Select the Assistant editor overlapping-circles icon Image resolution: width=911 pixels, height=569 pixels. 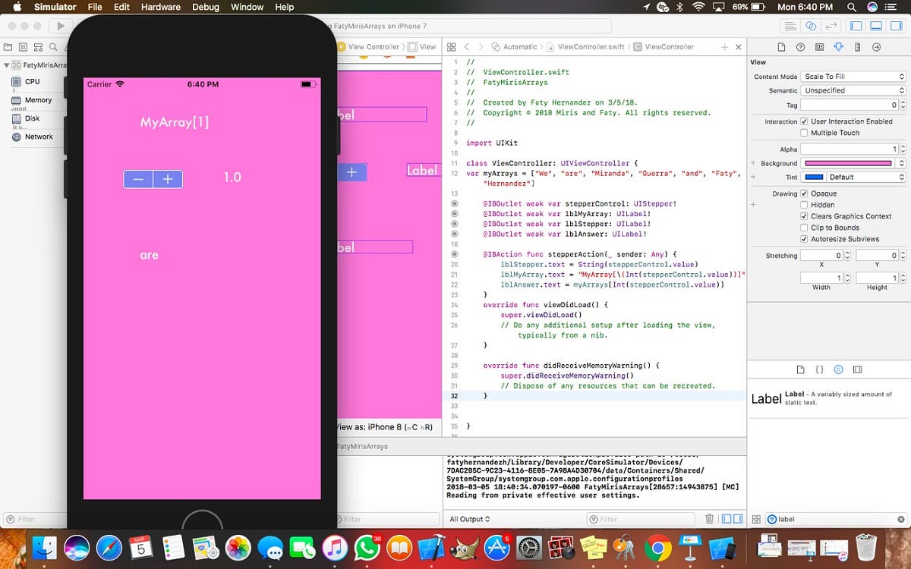(x=810, y=26)
